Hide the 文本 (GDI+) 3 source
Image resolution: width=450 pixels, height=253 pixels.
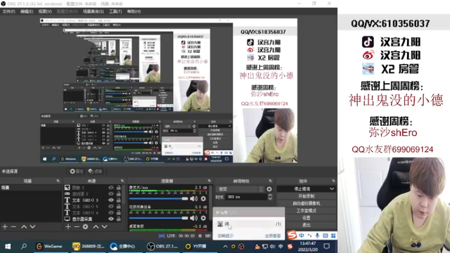click(x=111, y=200)
